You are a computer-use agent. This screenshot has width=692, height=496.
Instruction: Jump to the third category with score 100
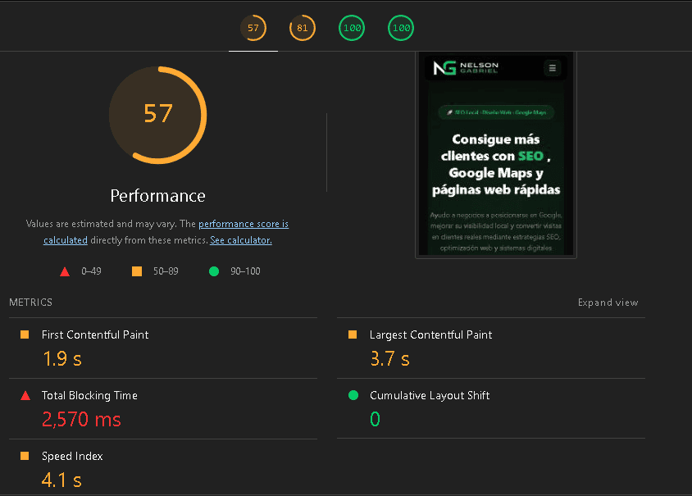[352, 28]
